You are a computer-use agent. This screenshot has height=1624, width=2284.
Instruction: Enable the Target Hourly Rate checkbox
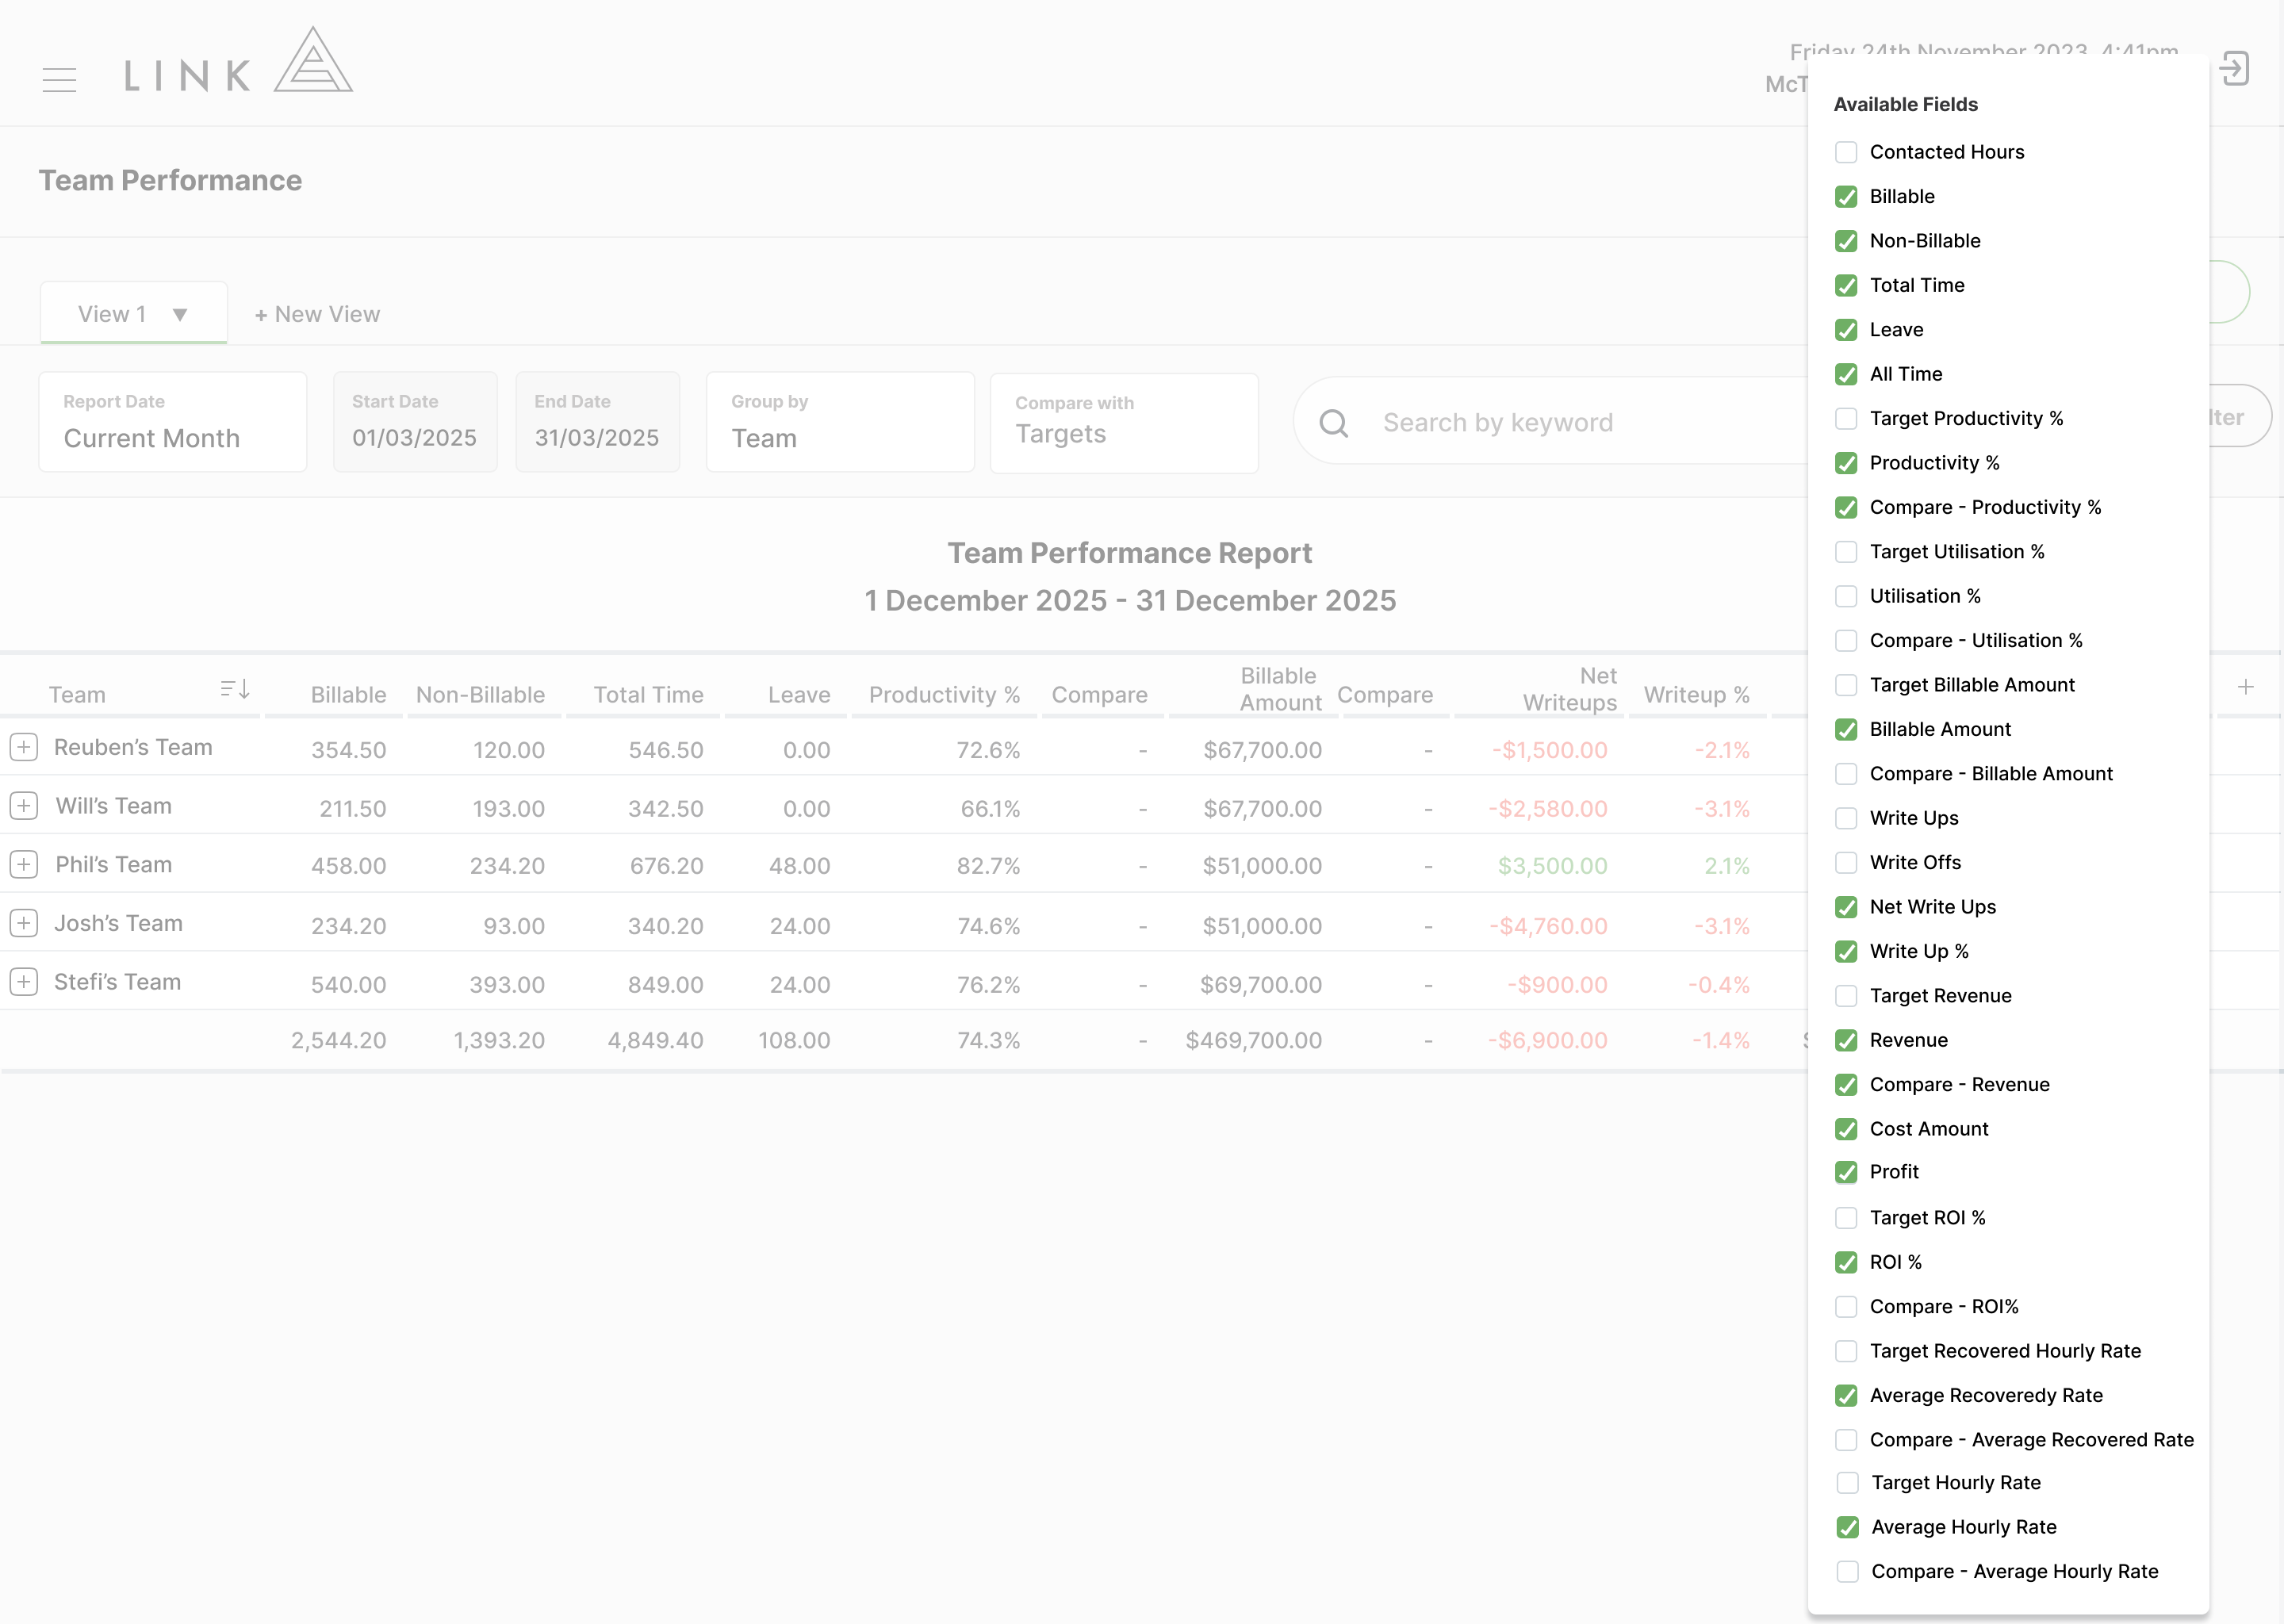(x=1848, y=1483)
